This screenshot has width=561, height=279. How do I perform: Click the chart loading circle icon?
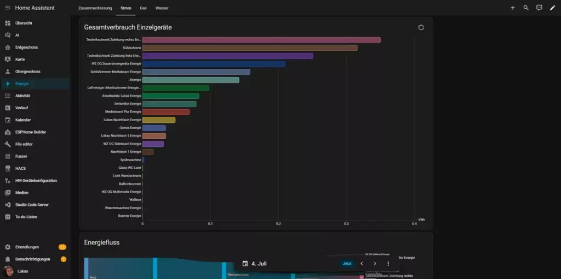[421, 27]
